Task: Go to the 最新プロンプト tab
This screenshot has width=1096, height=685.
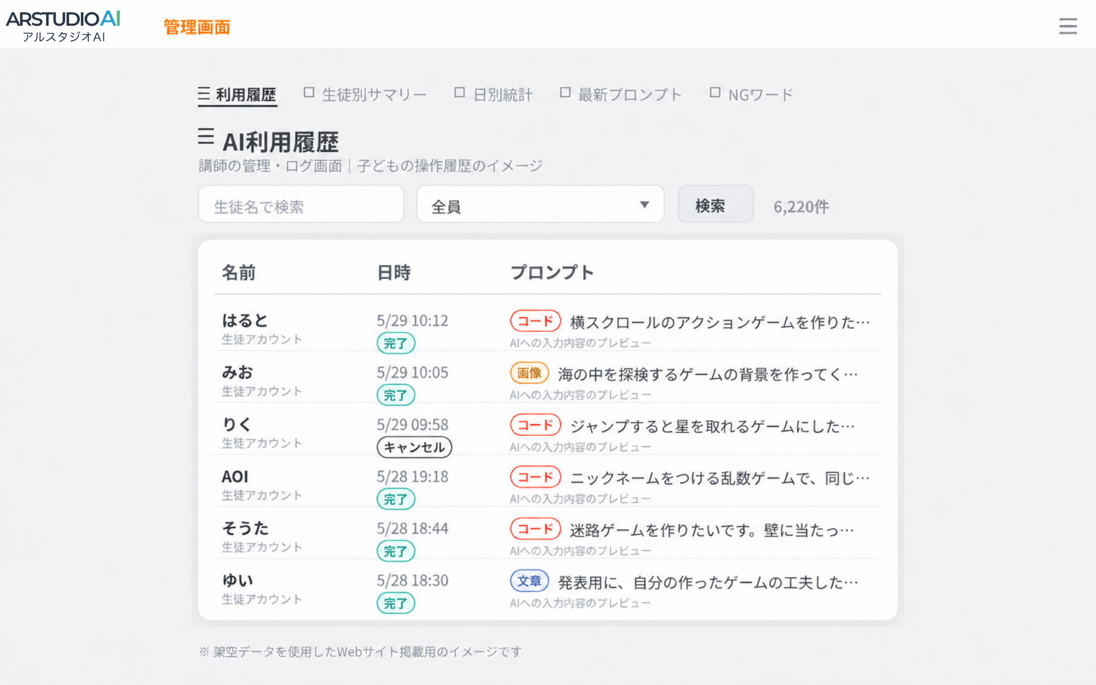Action: pyautogui.click(x=621, y=94)
